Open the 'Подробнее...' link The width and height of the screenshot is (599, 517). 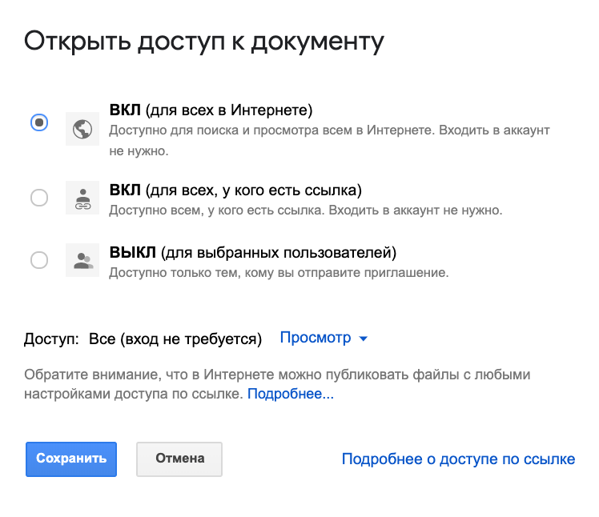291,394
